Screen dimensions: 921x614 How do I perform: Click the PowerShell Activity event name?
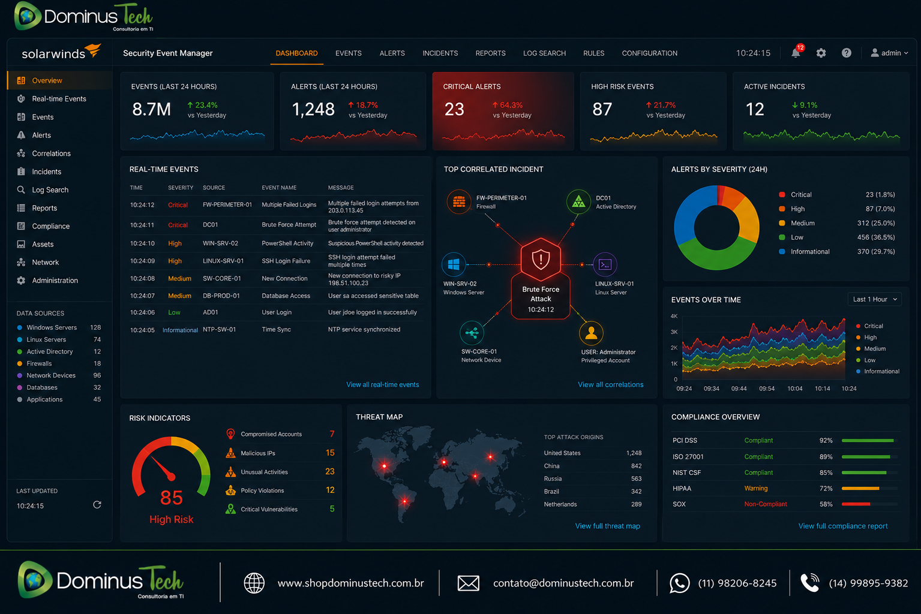click(x=287, y=243)
